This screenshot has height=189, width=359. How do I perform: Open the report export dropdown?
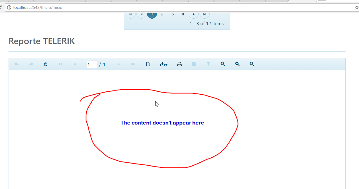pos(164,64)
